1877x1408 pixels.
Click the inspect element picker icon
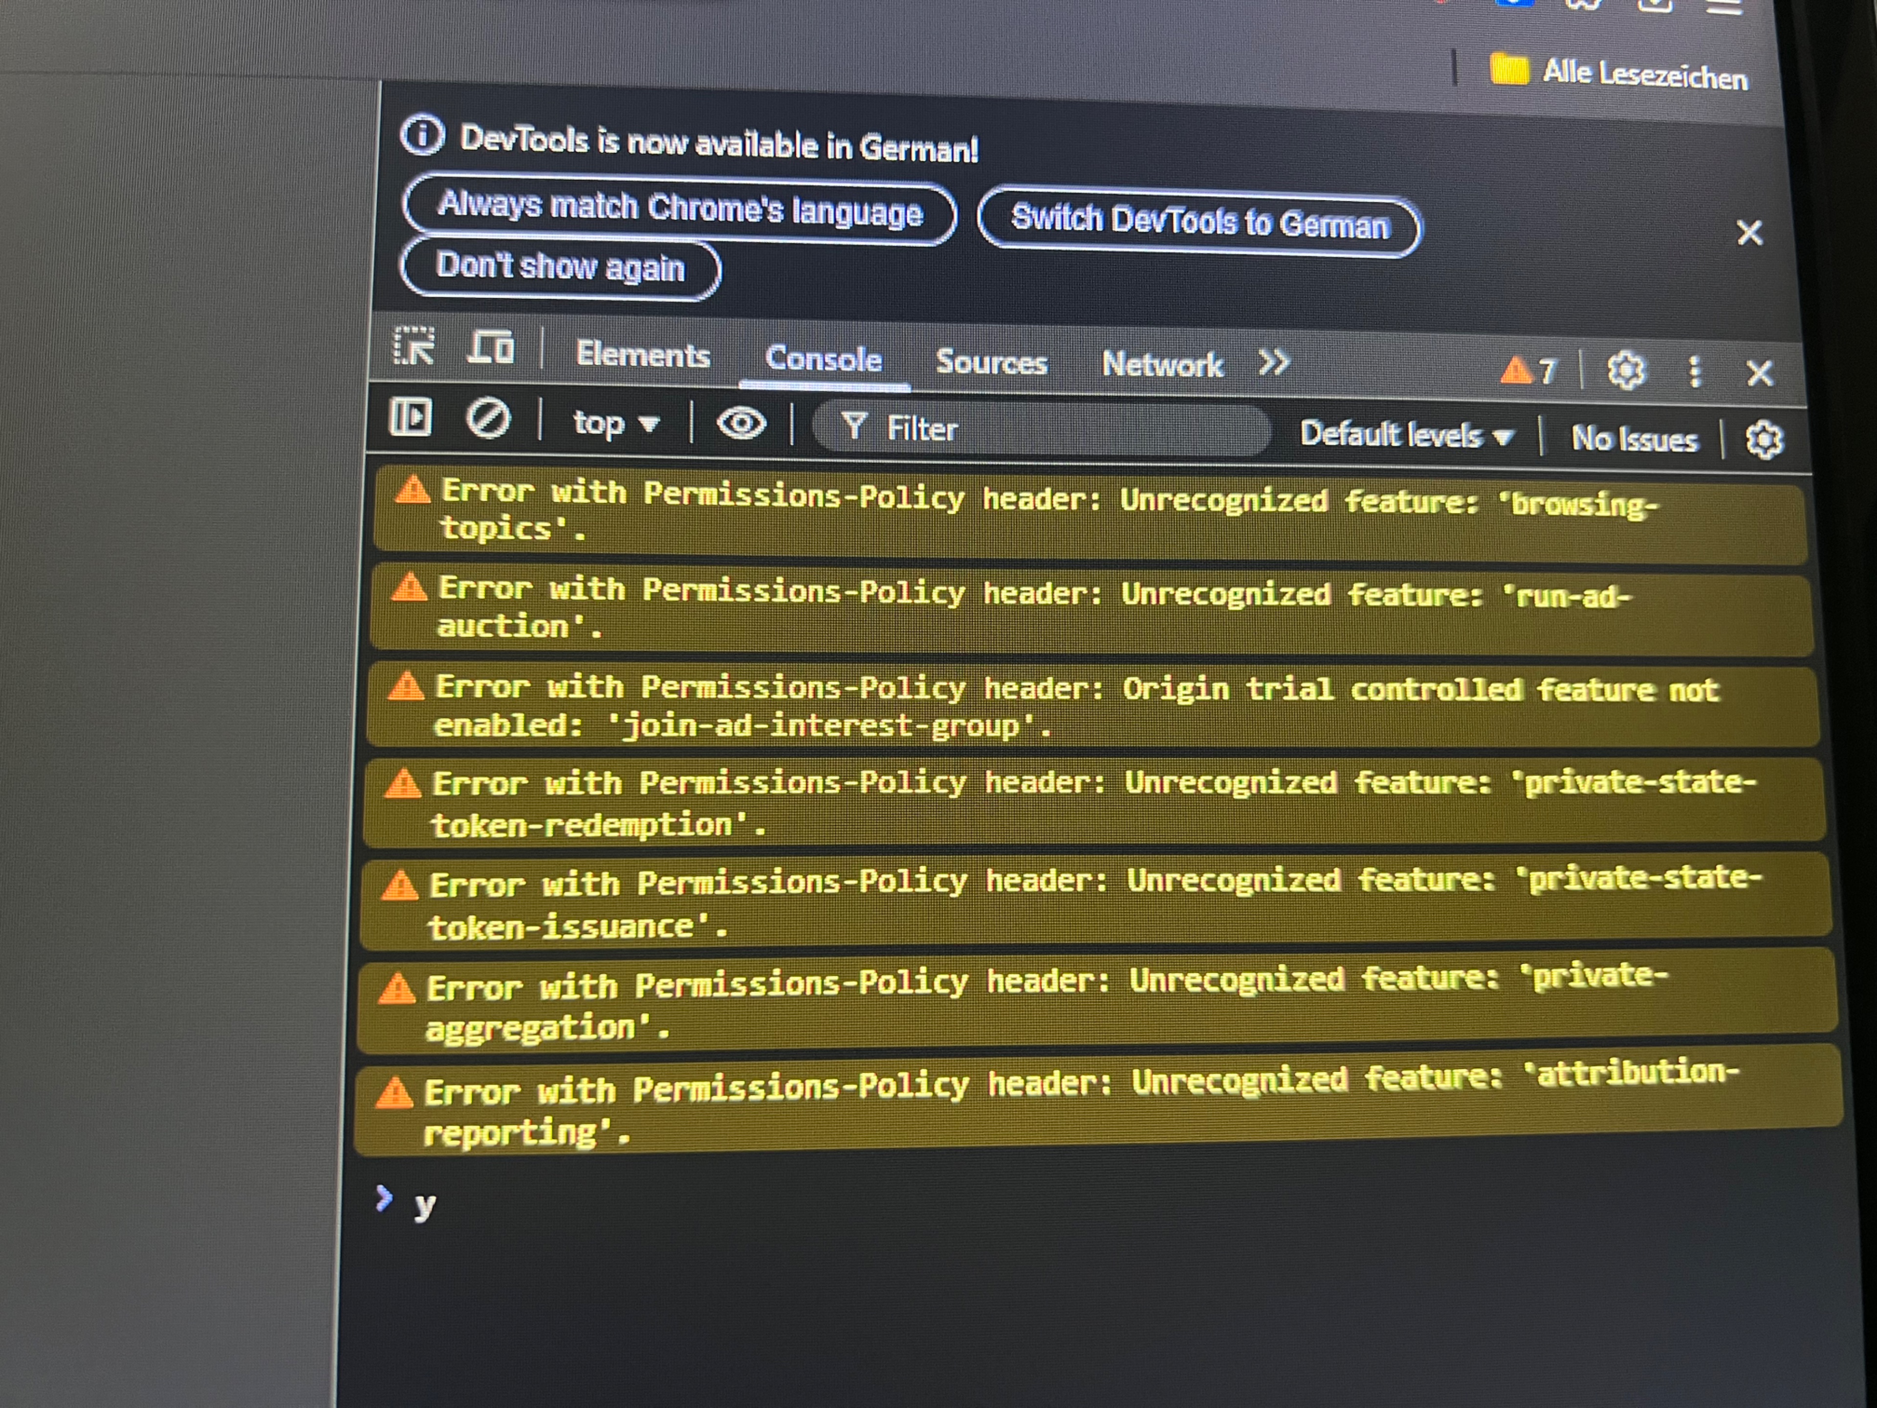(x=414, y=346)
